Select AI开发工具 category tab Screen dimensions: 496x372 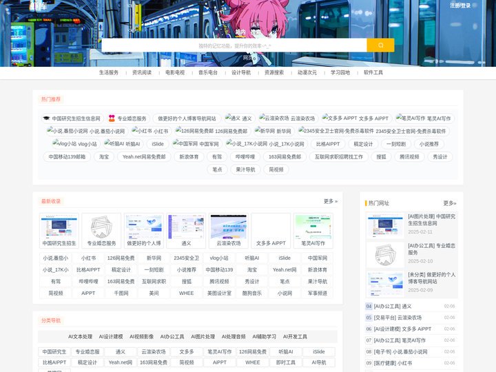(295, 337)
